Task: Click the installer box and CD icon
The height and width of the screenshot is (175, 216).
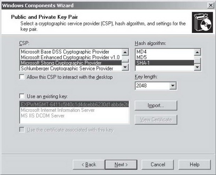Action: (202, 22)
